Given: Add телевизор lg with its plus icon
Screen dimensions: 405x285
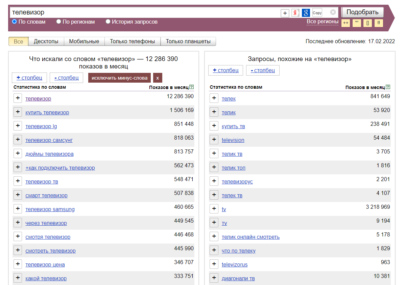Looking at the screenshot, I should tap(18, 126).
